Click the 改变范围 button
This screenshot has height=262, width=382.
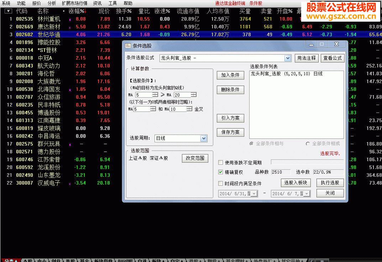[x=195, y=158]
